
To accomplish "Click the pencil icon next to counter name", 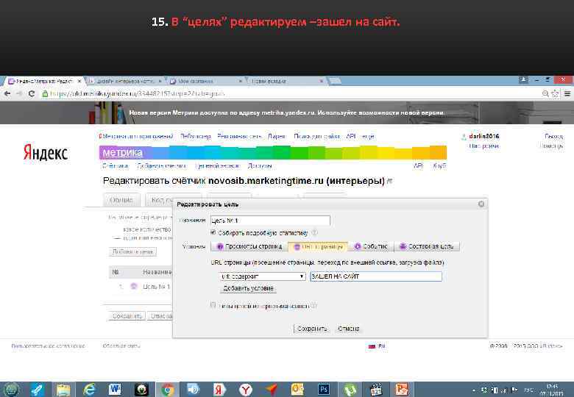I will point(389,181).
